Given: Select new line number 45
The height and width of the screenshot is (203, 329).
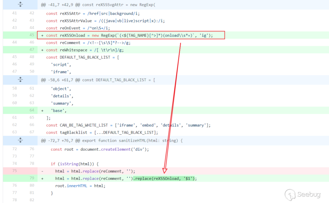Looking at the screenshot, I should coord(32,35).
